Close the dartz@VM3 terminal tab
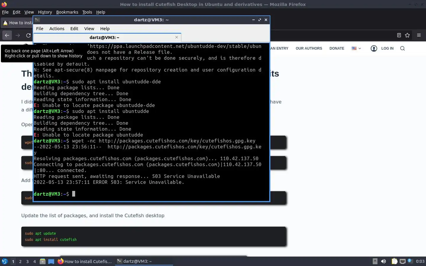This screenshot has width=426, height=266. click(x=177, y=37)
